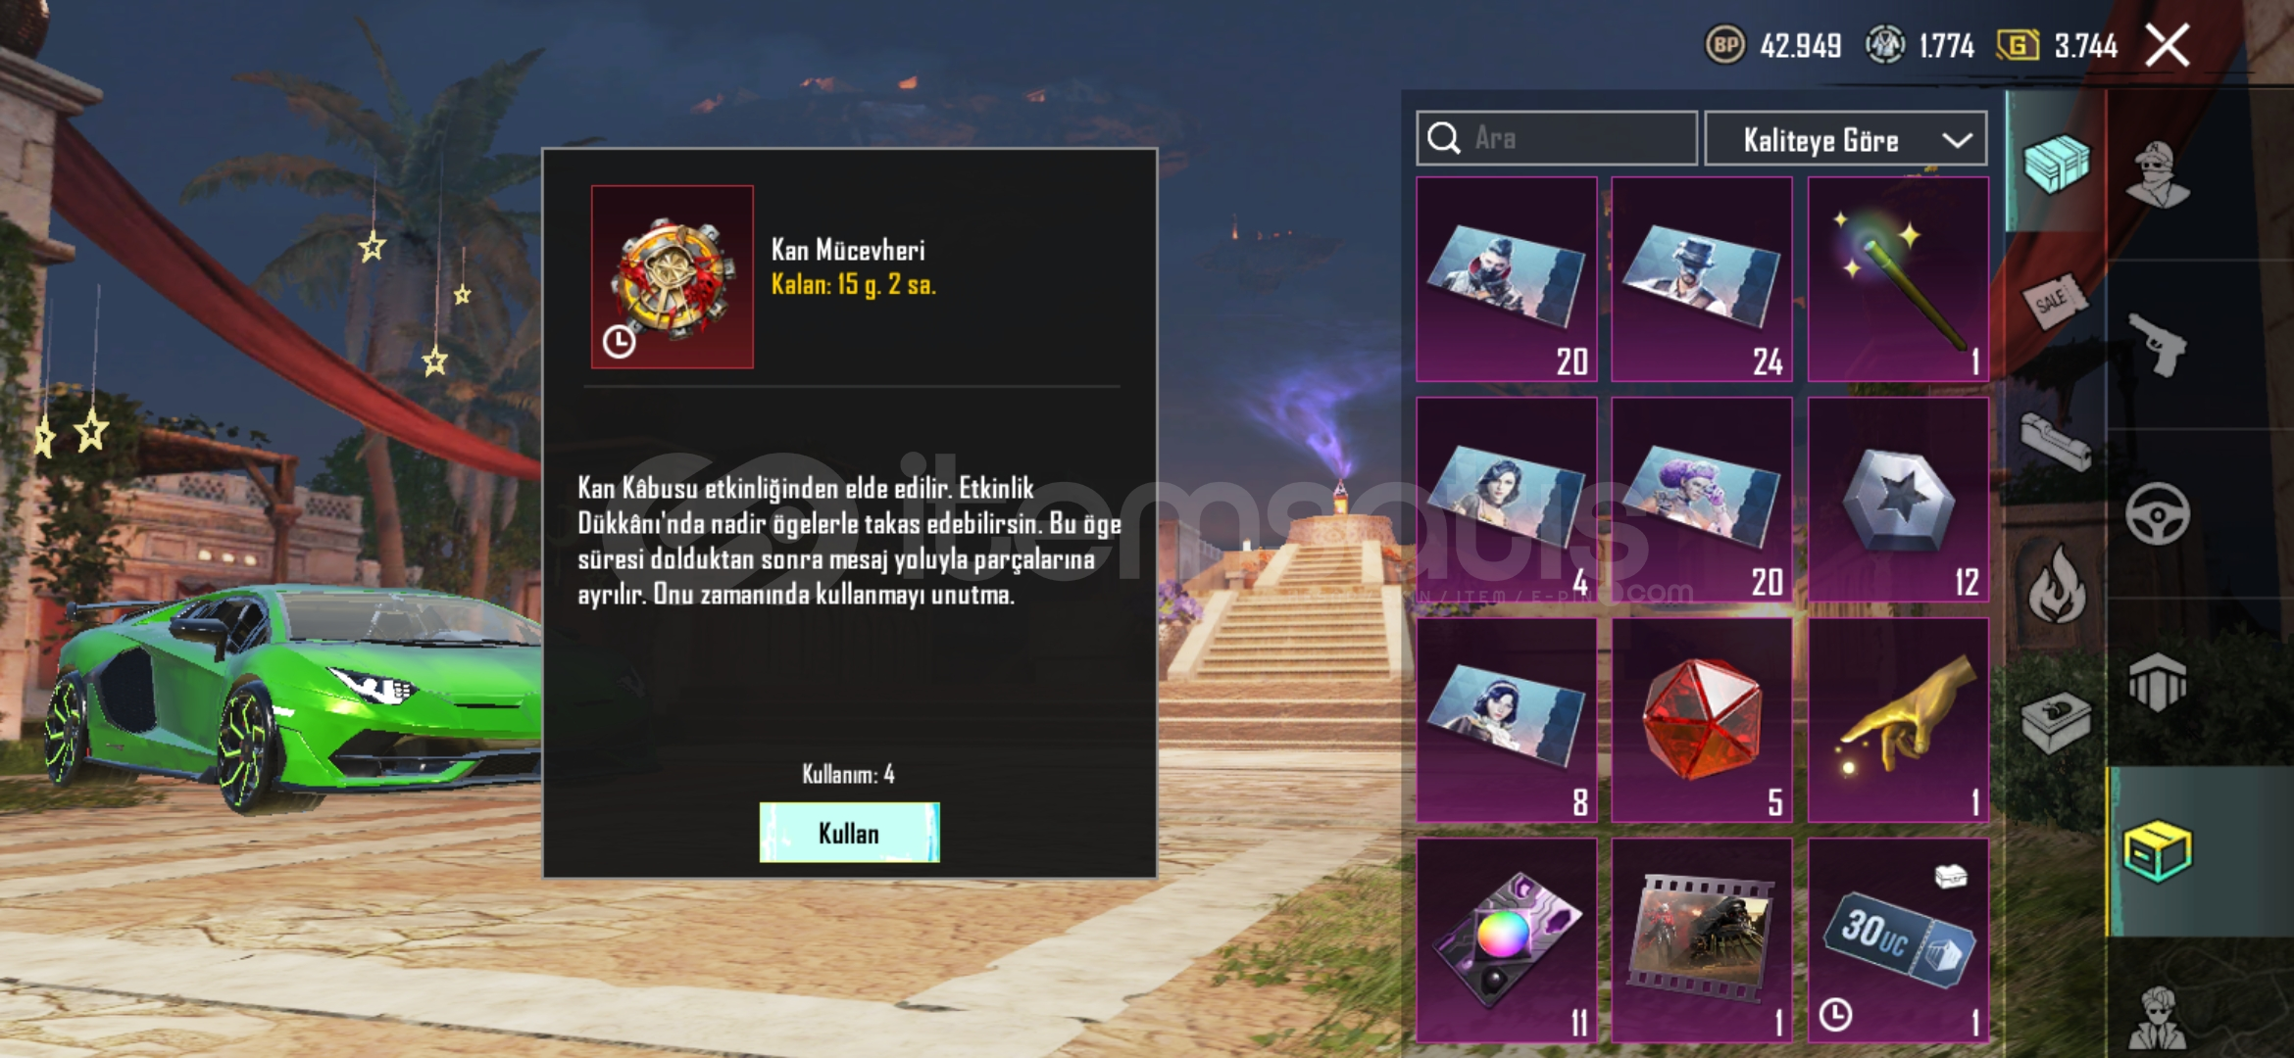This screenshot has width=2294, height=1058.
Task: Click the G gold currency icon
Action: (x=2018, y=45)
